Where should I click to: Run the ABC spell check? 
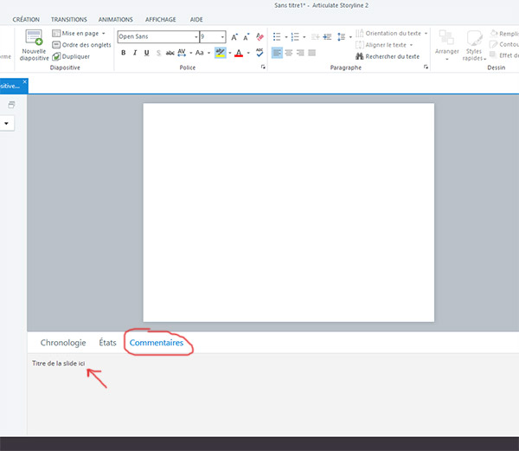[x=259, y=52]
